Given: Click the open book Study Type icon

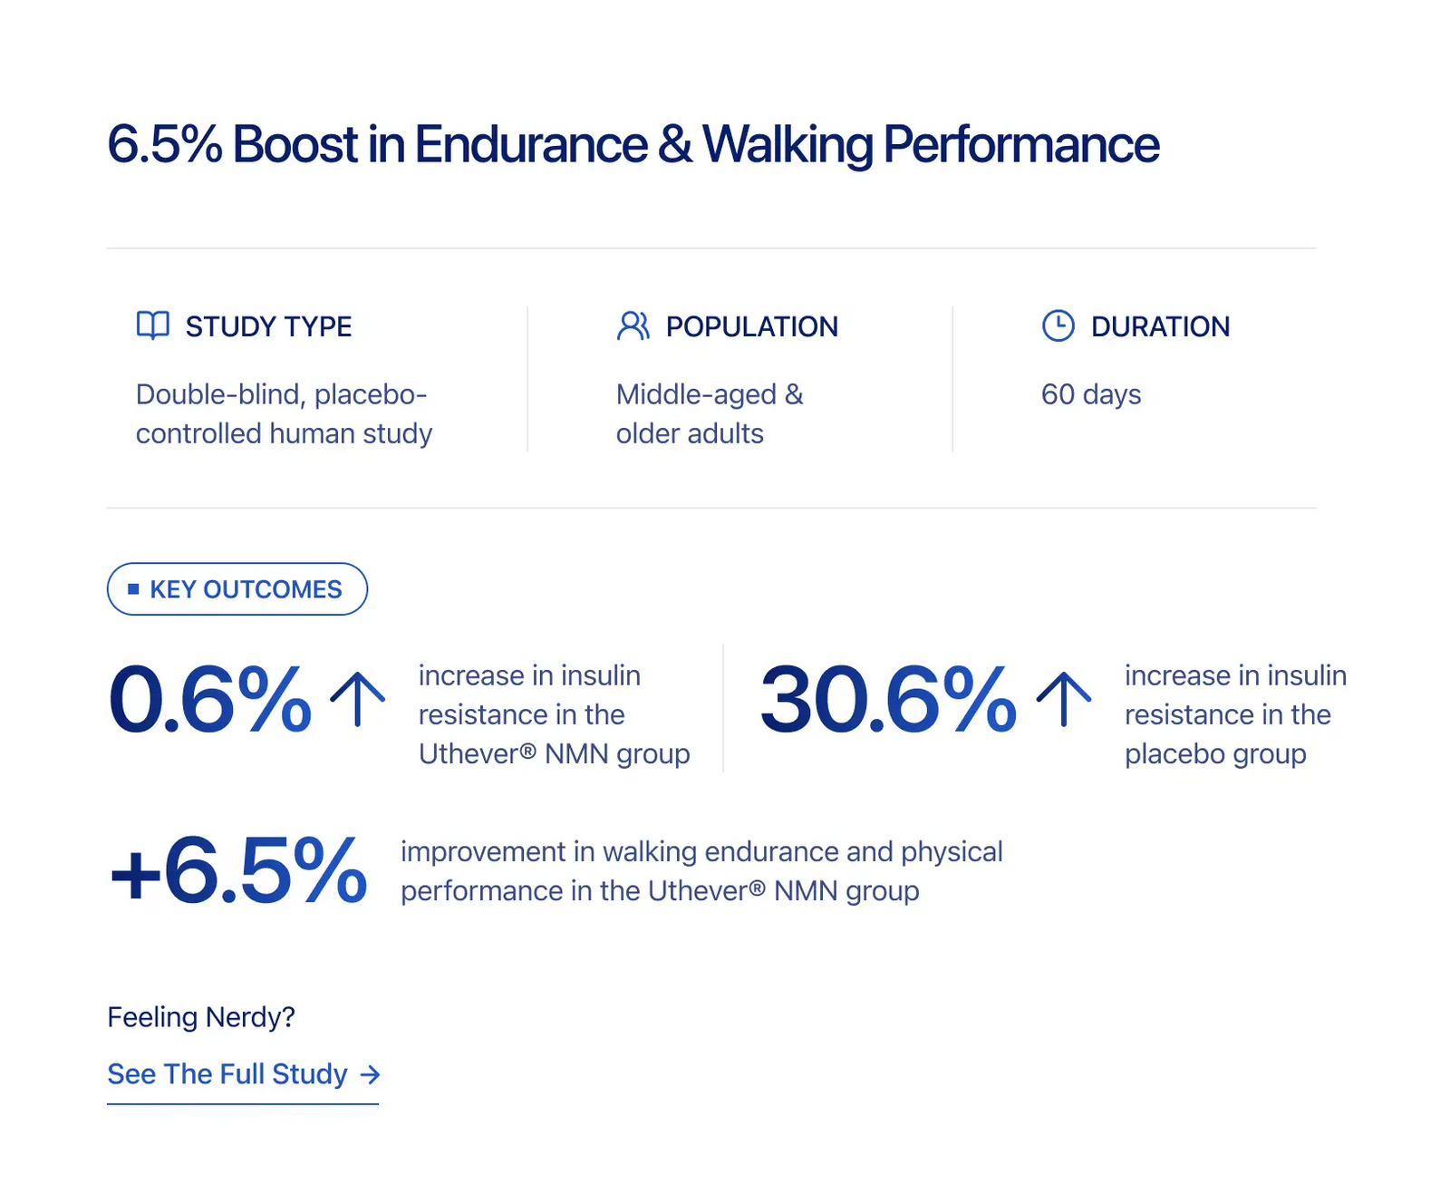Looking at the screenshot, I should click(x=153, y=325).
